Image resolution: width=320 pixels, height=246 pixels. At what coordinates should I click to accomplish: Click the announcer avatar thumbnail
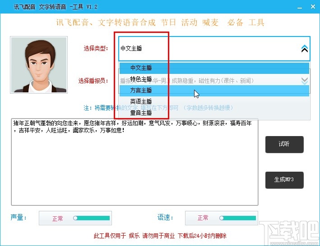39,65
